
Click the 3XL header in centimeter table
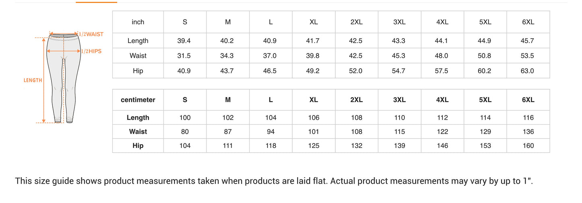pos(399,100)
